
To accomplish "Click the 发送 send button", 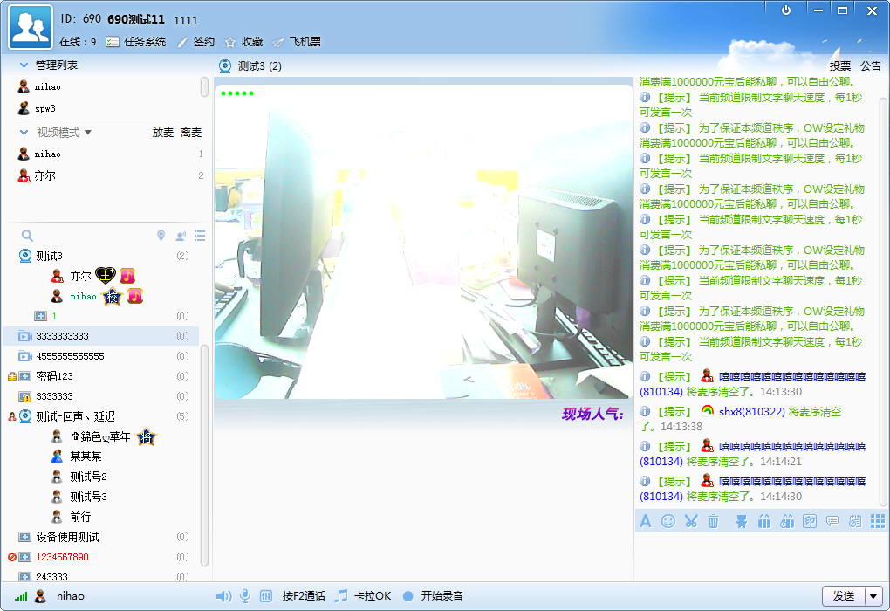I will click(x=844, y=596).
